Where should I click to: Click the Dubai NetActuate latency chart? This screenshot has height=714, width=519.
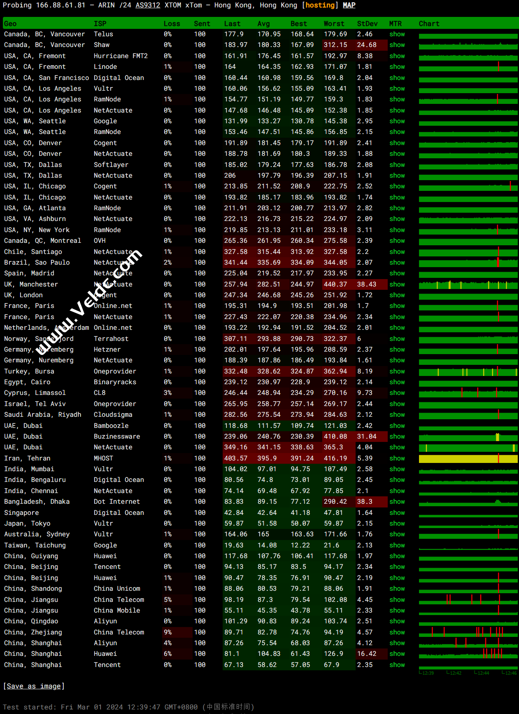click(x=468, y=447)
